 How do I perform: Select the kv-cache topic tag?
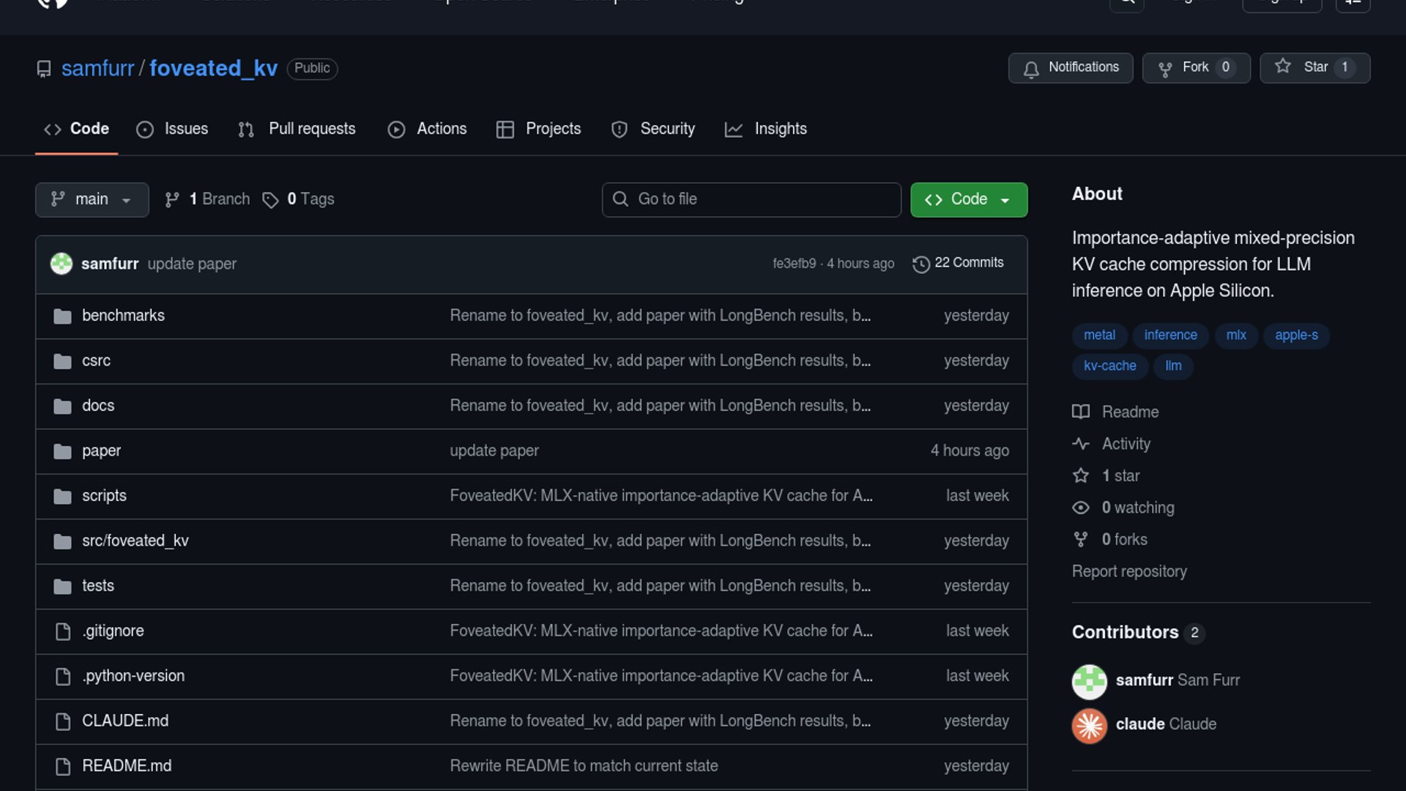(x=1109, y=366)
